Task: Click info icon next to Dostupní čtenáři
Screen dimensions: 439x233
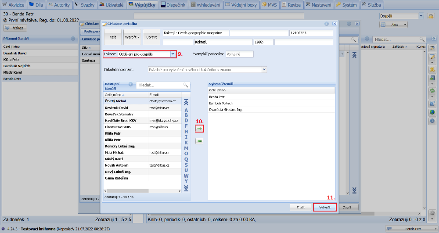Action: [x=131, y=84]
